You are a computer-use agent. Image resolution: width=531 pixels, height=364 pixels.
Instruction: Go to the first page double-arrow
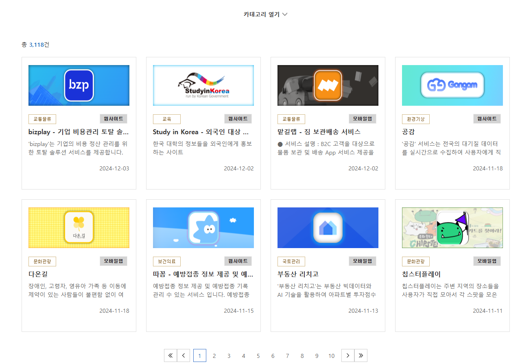pyautogui.click(x=170, y=355)
